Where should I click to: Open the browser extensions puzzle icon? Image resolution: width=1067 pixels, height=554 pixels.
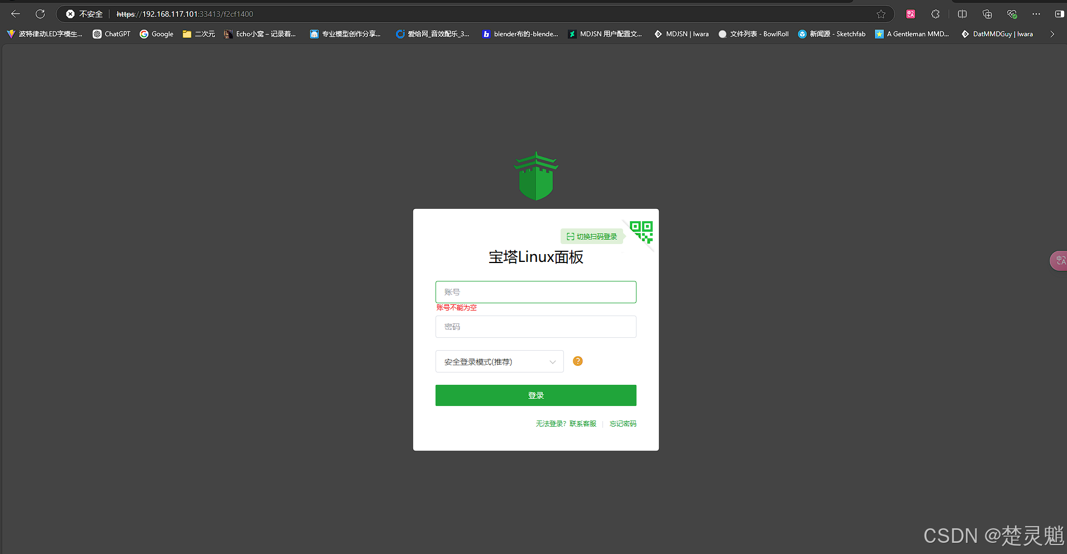pos(935,14)
